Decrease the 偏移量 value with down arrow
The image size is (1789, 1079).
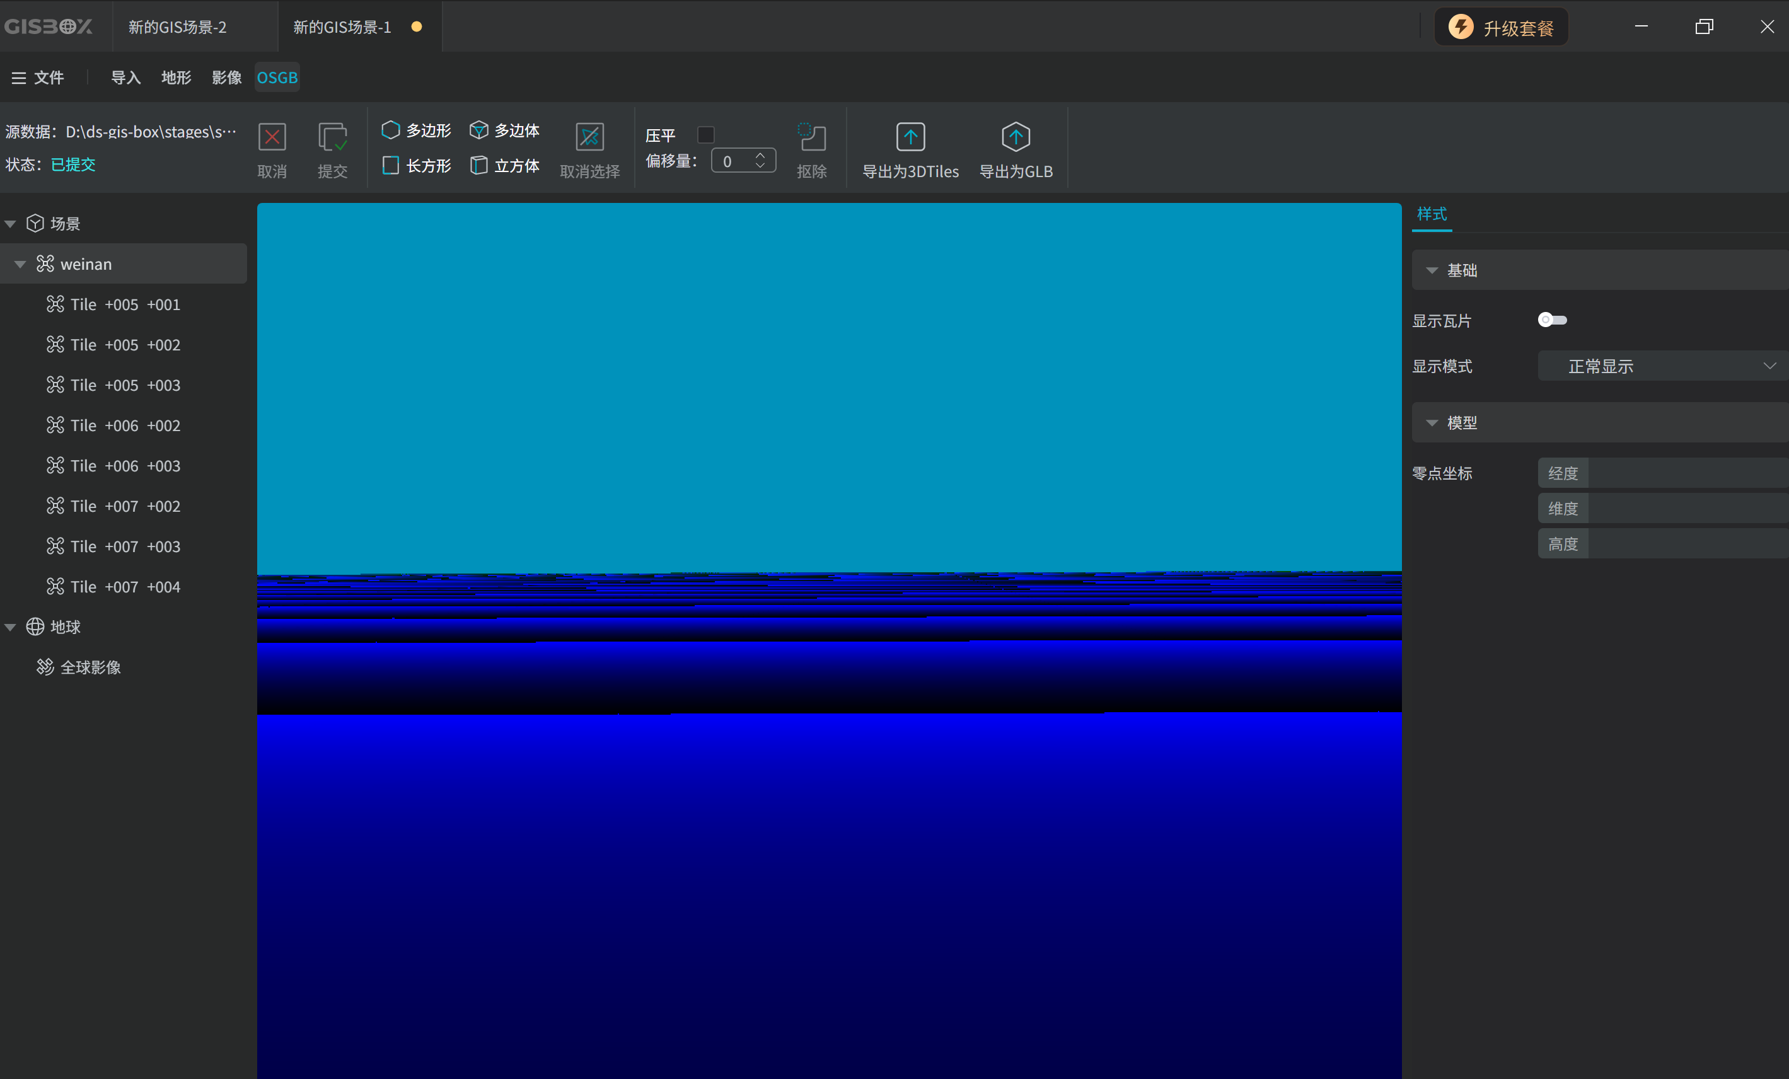point(760,166)
